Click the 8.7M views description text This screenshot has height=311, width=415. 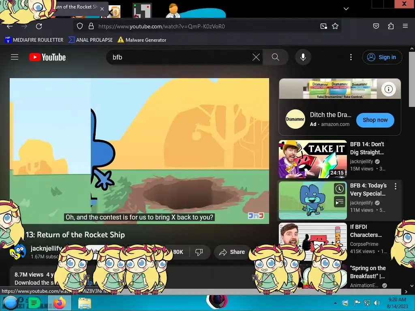click(29, 275)
